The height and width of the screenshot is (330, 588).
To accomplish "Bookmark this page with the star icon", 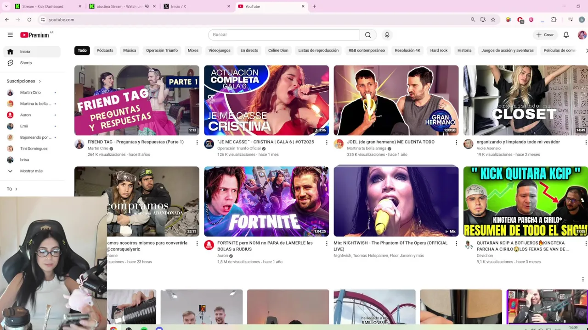I will pyautogui.click(x=493, y=20).
